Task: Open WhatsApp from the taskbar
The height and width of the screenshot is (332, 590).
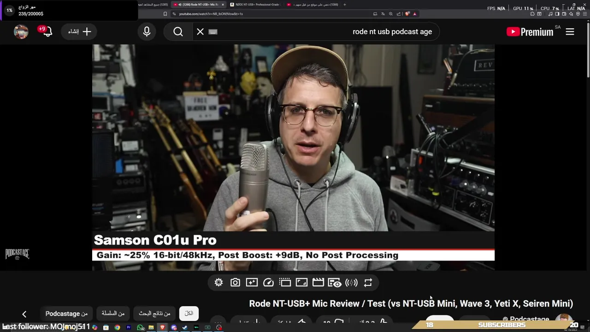Action: click(140, 327)
